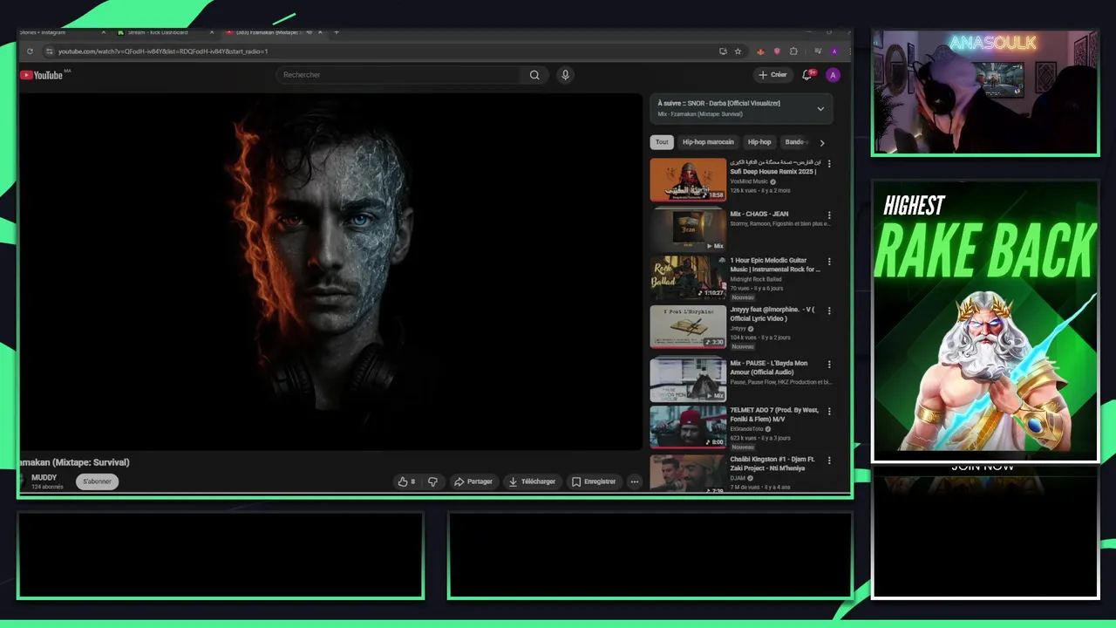Open more actions (three dots) under the video
The image size is (1116, 628).
[x=635, y=481]
